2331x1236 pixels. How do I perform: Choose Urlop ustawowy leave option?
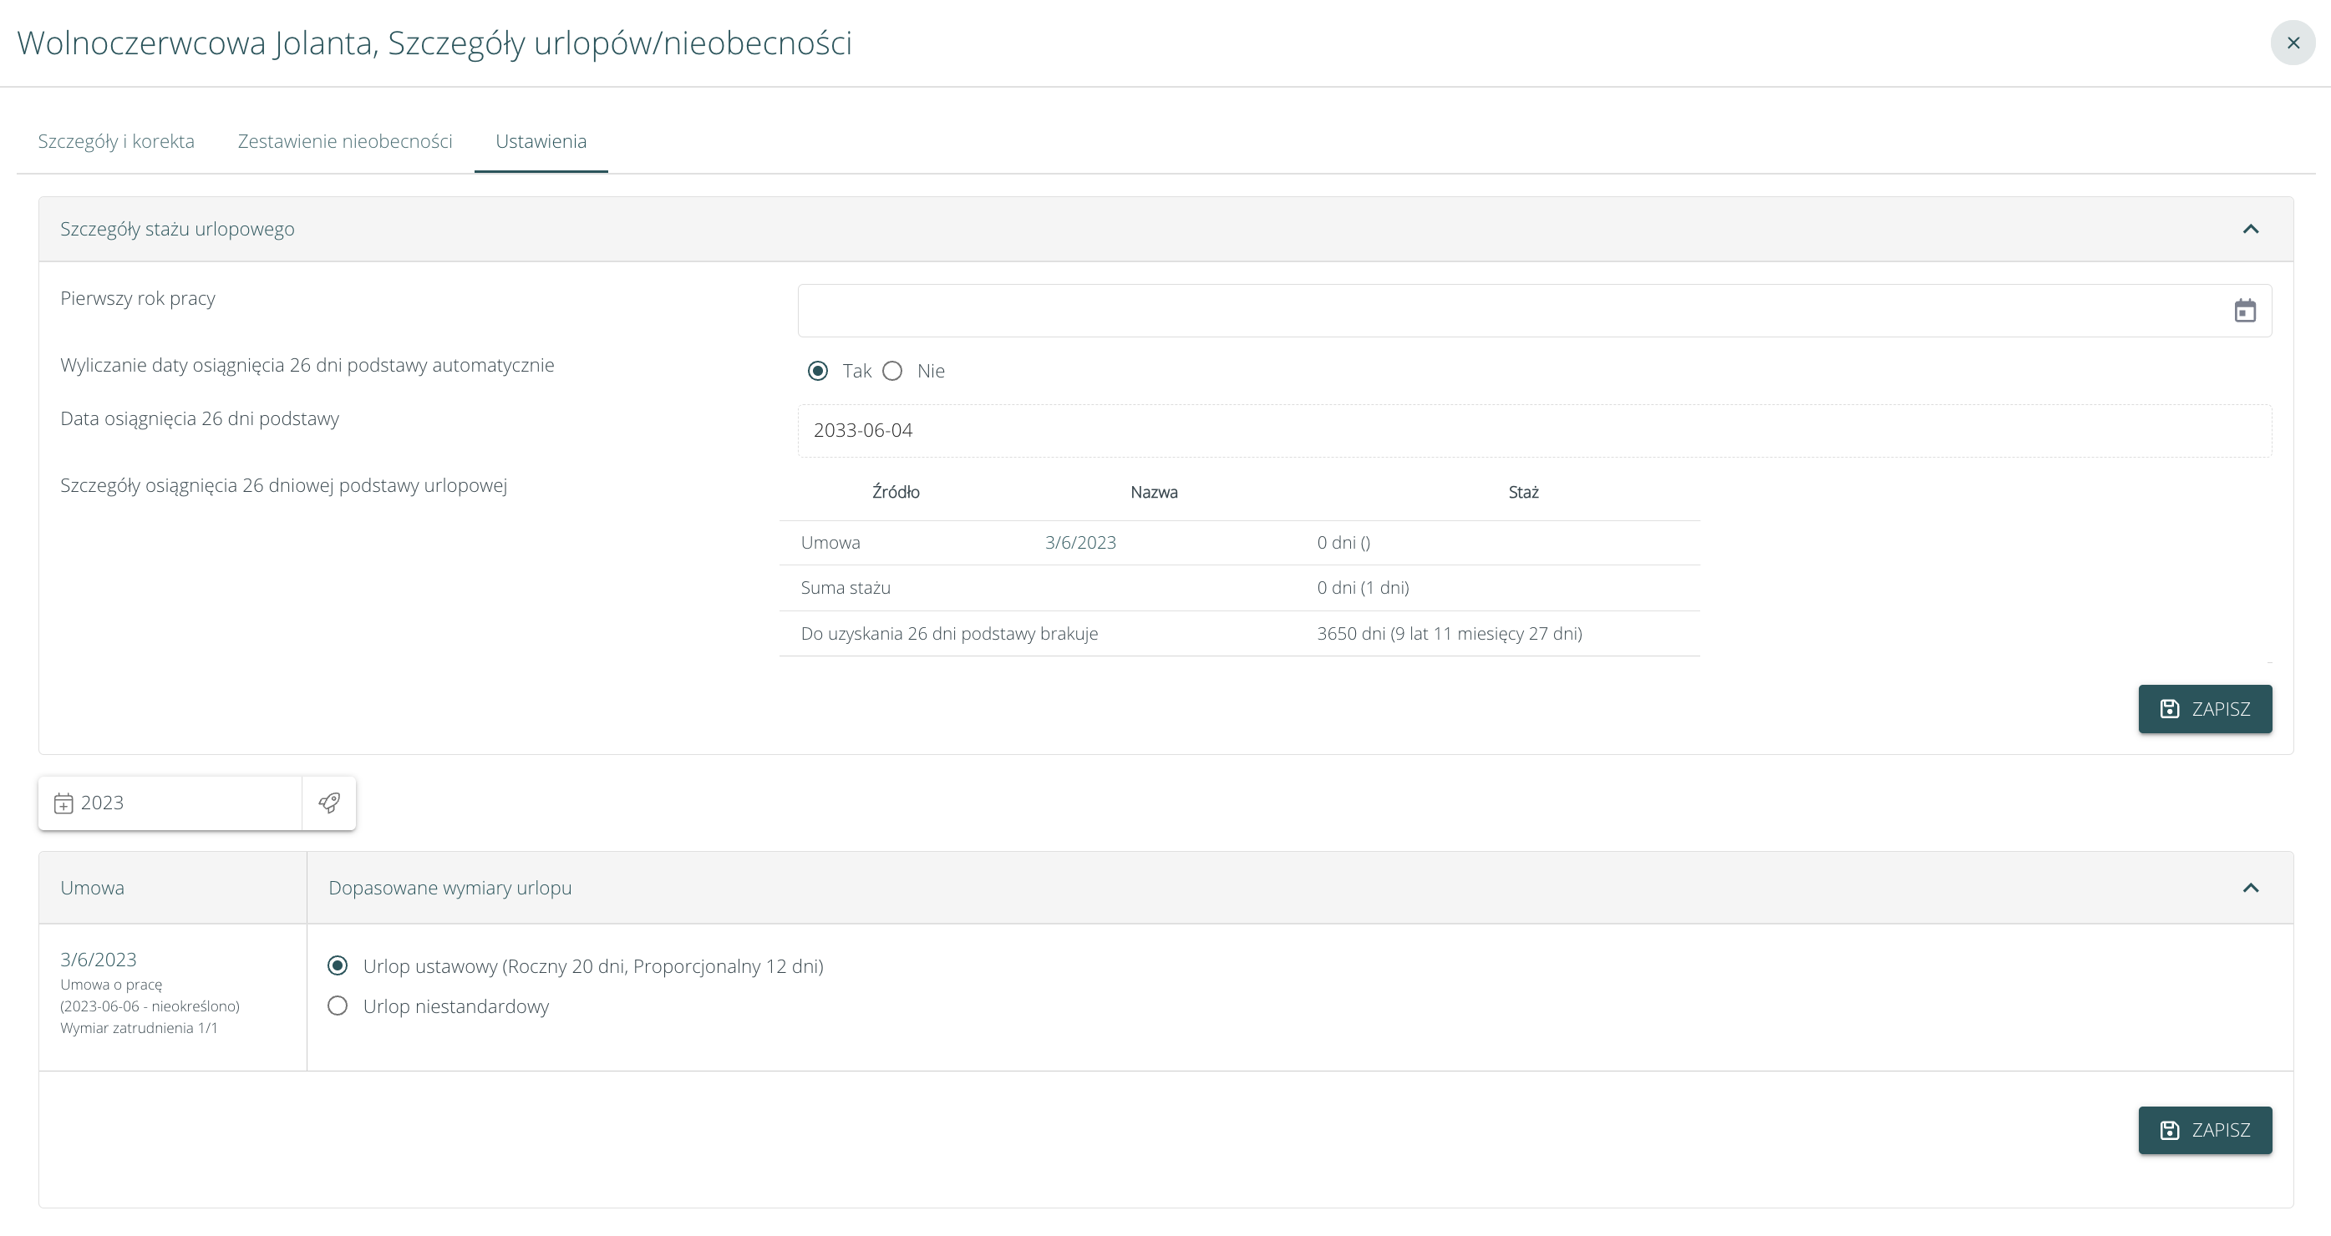point(338,965)
